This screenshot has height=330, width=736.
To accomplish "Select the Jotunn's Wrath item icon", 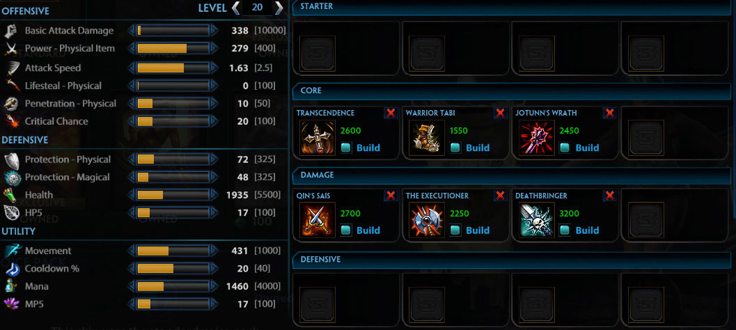I will click(x=537, y=138).
